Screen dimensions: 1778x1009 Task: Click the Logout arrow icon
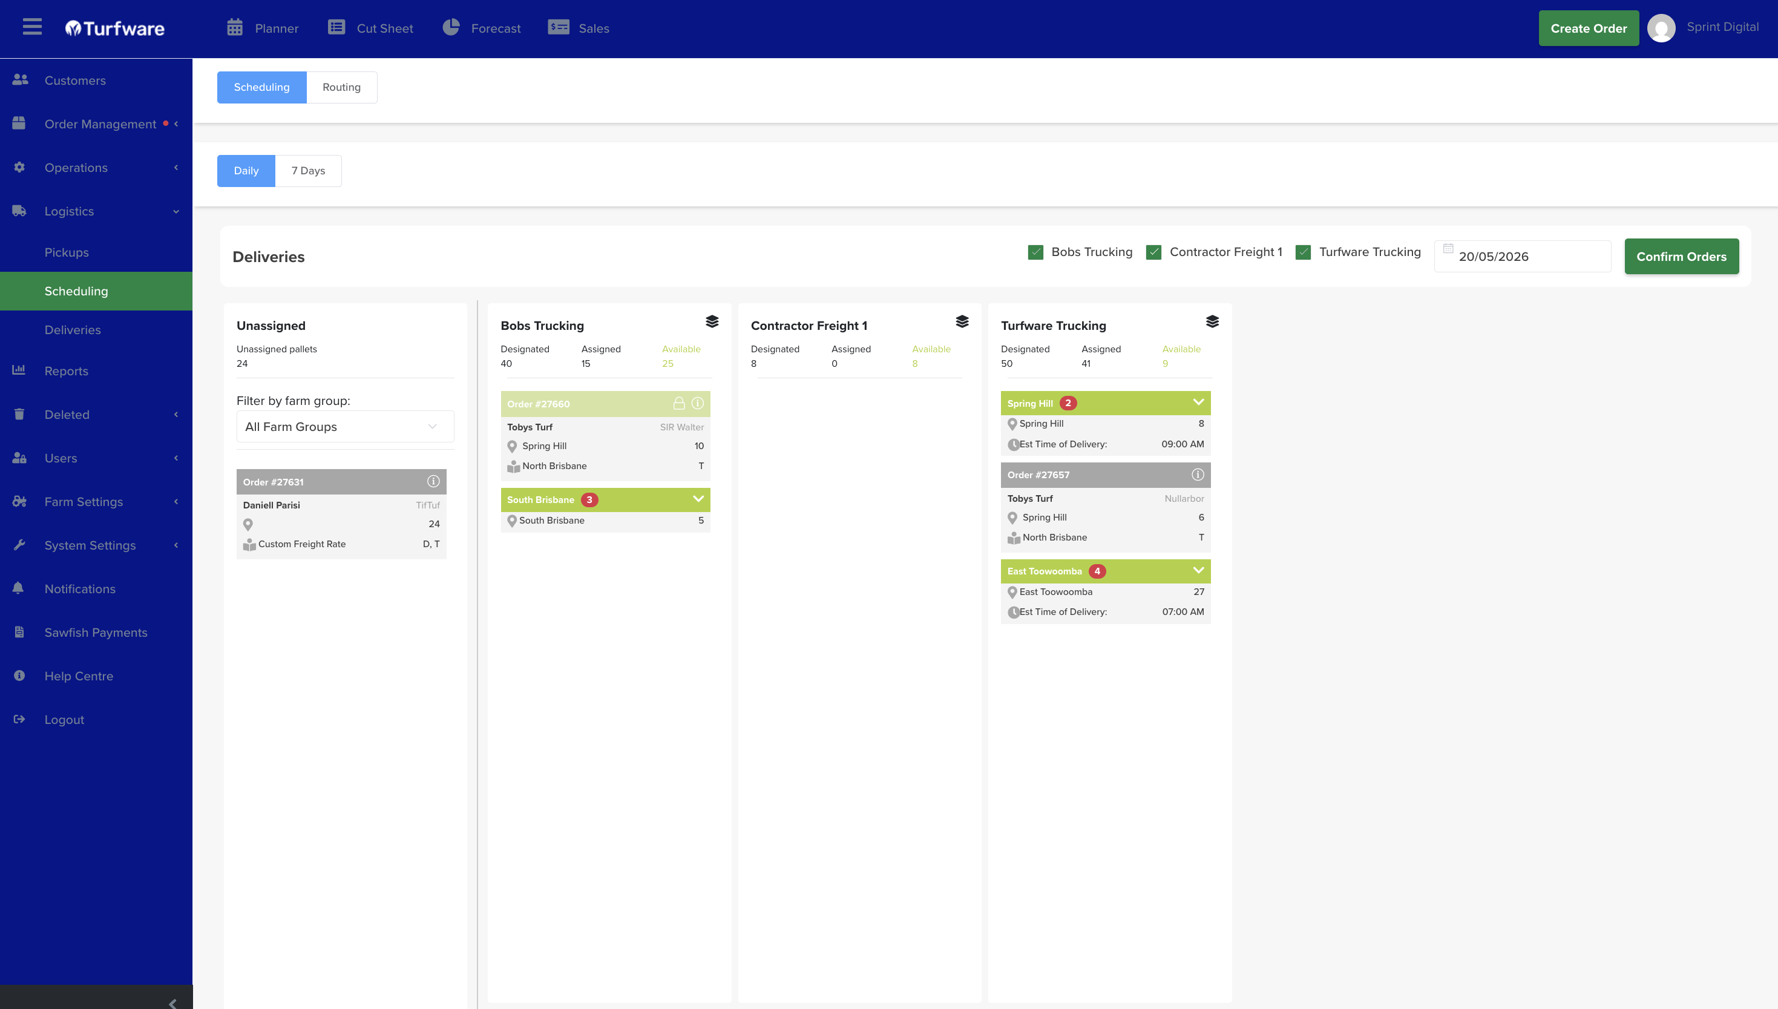pos(19,719)
